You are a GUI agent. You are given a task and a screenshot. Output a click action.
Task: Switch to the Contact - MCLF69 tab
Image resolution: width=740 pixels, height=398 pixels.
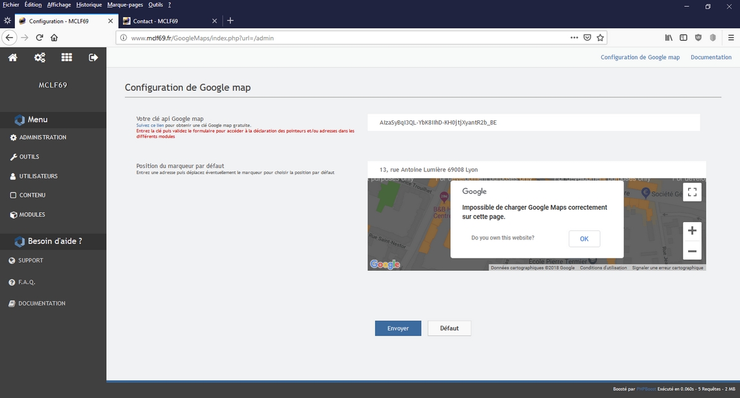tap(155, 21)
